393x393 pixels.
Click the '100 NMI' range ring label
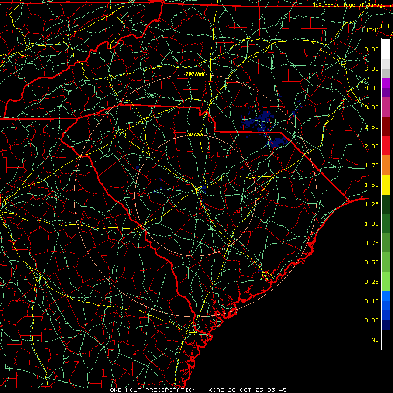click(195, 74)
